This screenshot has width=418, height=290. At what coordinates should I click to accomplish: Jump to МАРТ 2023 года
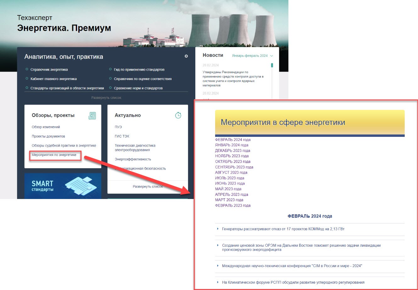click(x=229, y=200)
